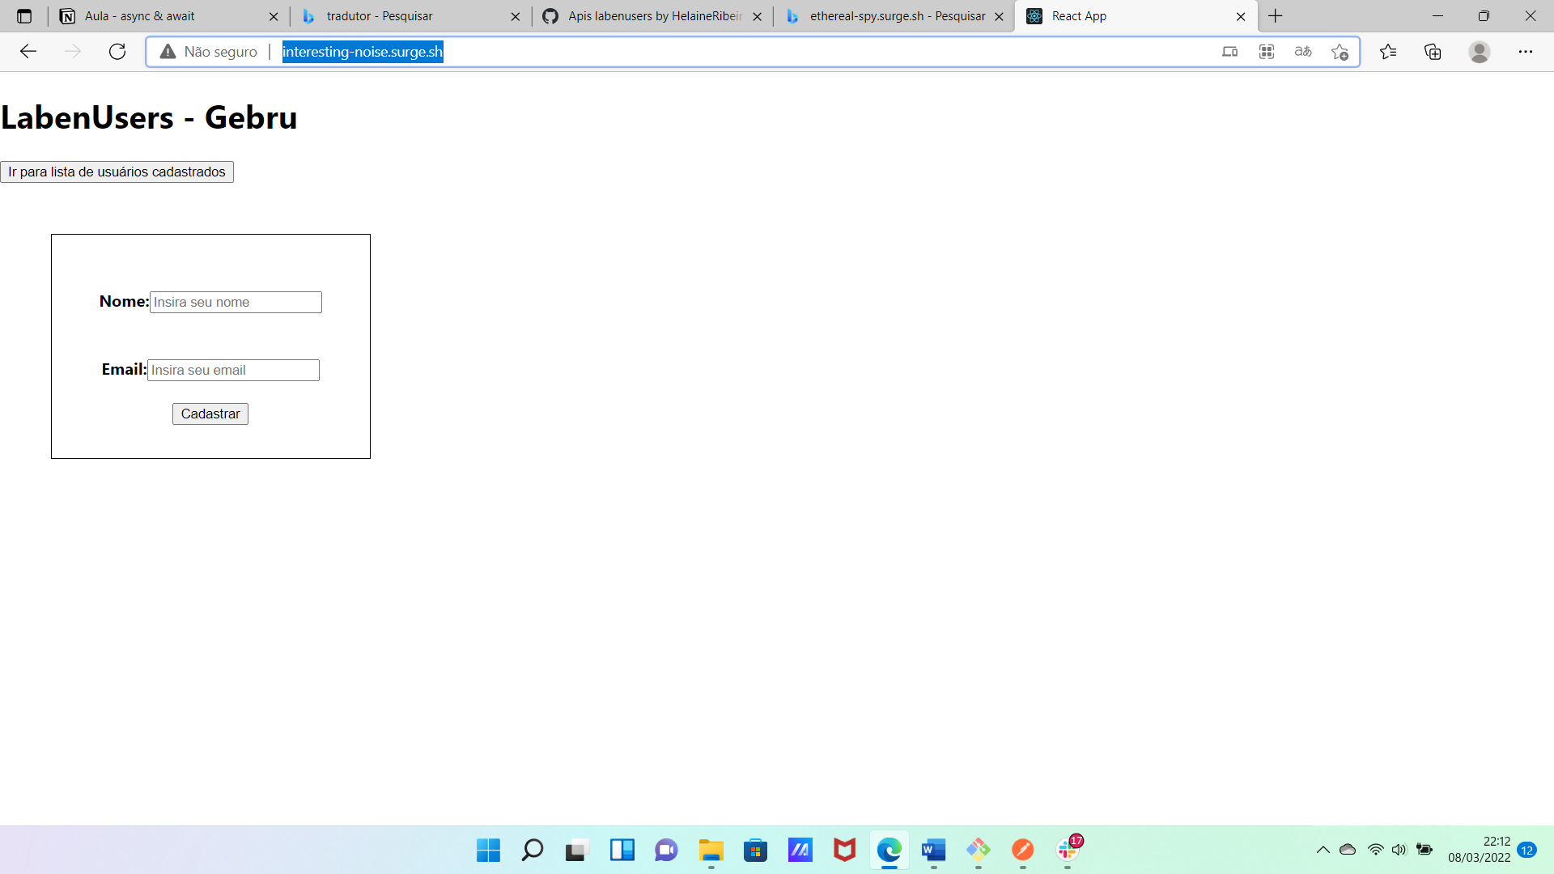Click the Email input field
The width and height of the screenshot is (1554, 874).
point(233,370)
